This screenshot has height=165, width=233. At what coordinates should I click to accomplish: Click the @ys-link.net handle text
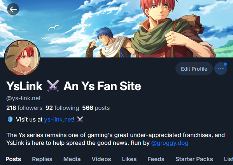23,98
